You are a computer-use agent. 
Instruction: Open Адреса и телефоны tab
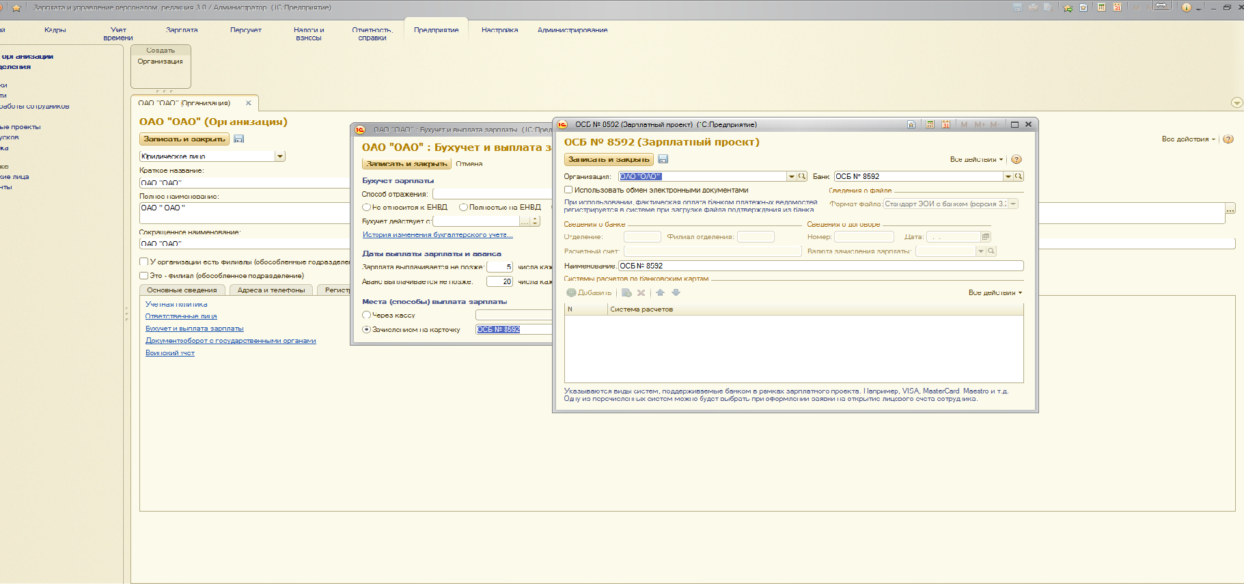point(271,290)
